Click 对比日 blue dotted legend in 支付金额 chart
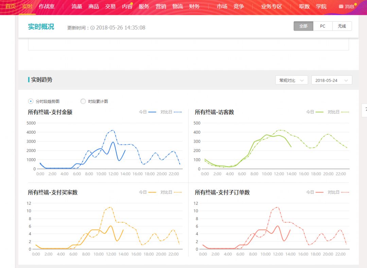The height and width of the screenshot is (268, 367). click(x=171, y=112)
